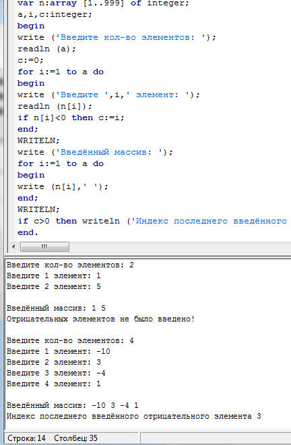This screenshot has width=291, height=445.
Task: Click the horizontal scrollbar track right of thumb
Action: point(180,246)
